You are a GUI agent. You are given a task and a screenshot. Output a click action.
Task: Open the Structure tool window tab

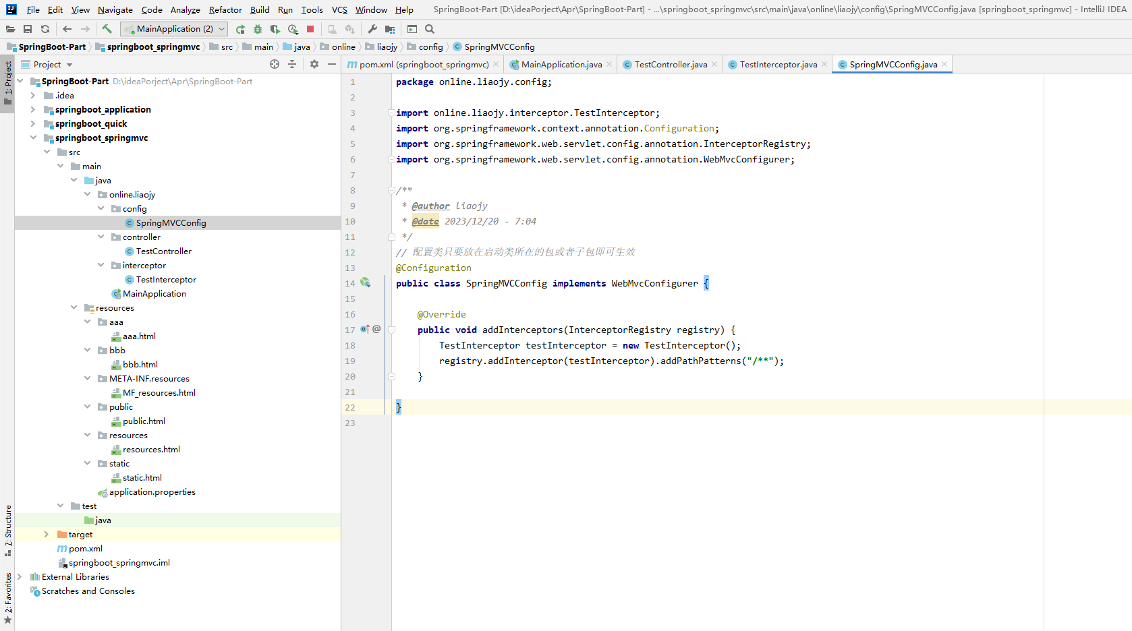point(7,530)
